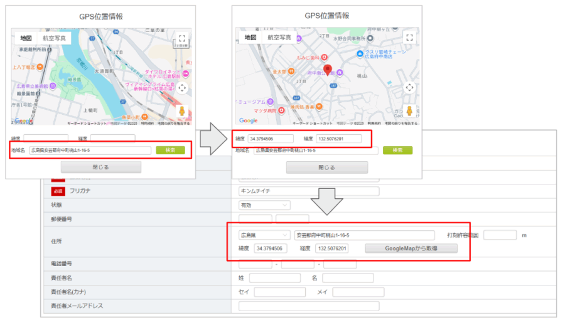
Task: Click first 郵便番号 field
Action: coord(255,219)
